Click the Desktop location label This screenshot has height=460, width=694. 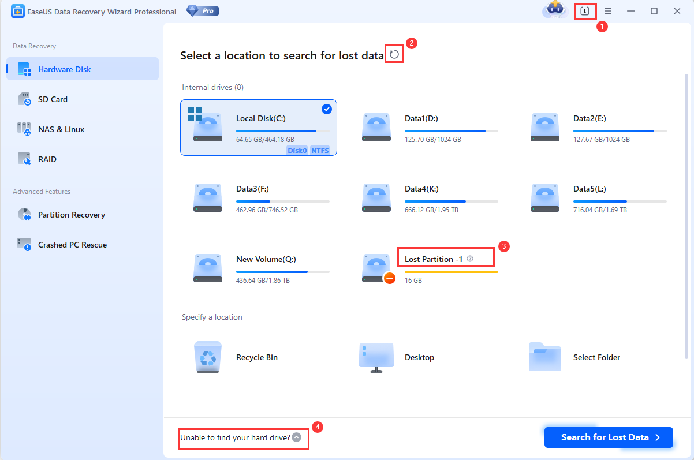click(419, 357)
